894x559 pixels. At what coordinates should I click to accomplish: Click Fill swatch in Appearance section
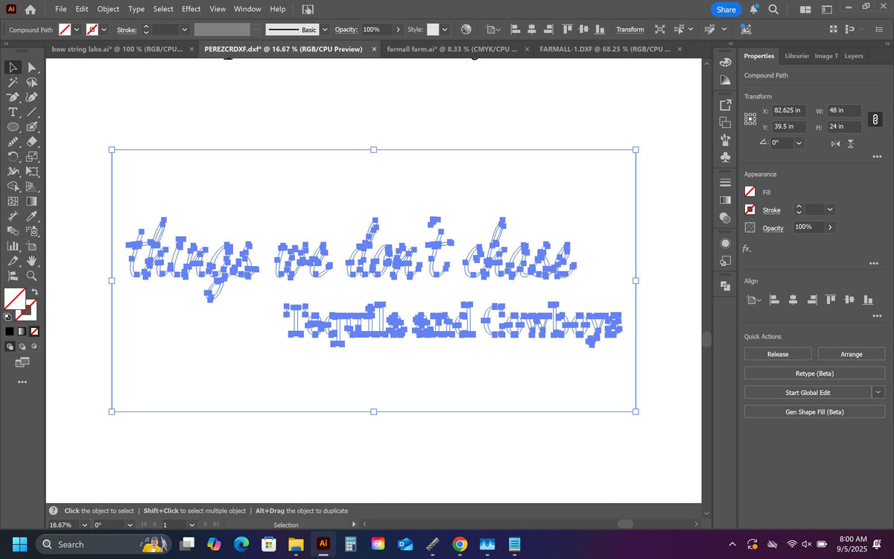pyautogui.click(x=750, y=192)
